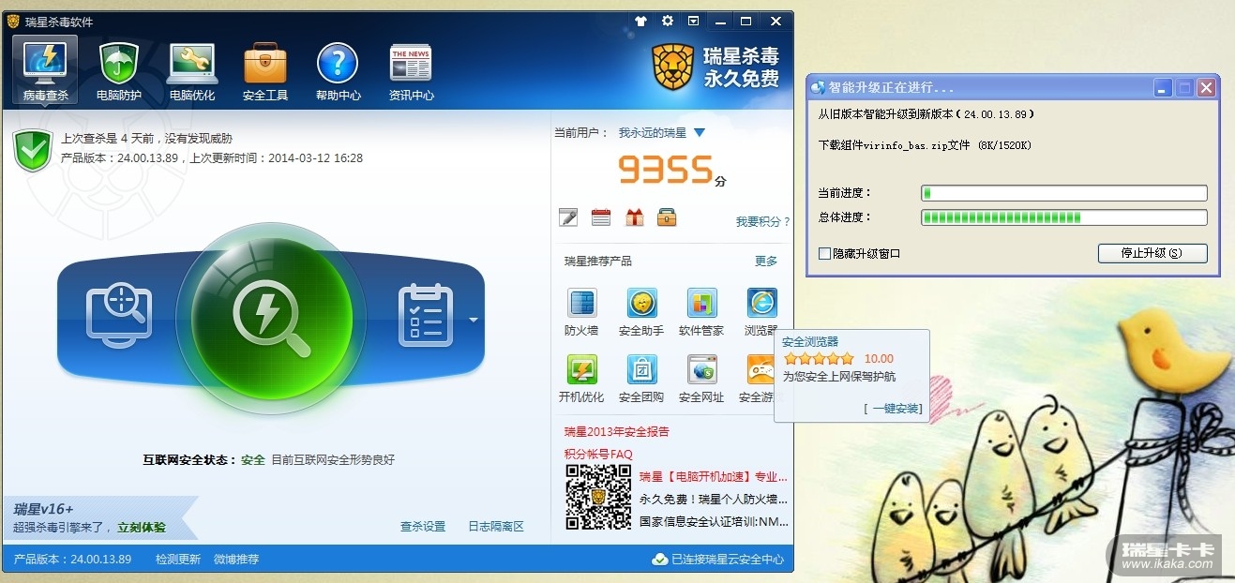The height and width of the screenshot is (583, 1235).
Task: Close the 智能升级 upgrade window
Action: [1206, 87]
